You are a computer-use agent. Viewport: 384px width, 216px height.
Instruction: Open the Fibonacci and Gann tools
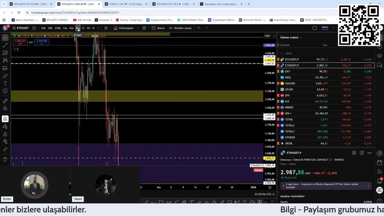(x=5, y=53)
